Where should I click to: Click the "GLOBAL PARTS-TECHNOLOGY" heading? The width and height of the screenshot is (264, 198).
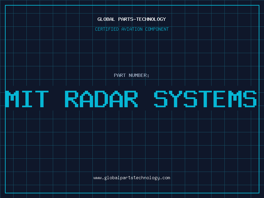[x=132, y=19]
